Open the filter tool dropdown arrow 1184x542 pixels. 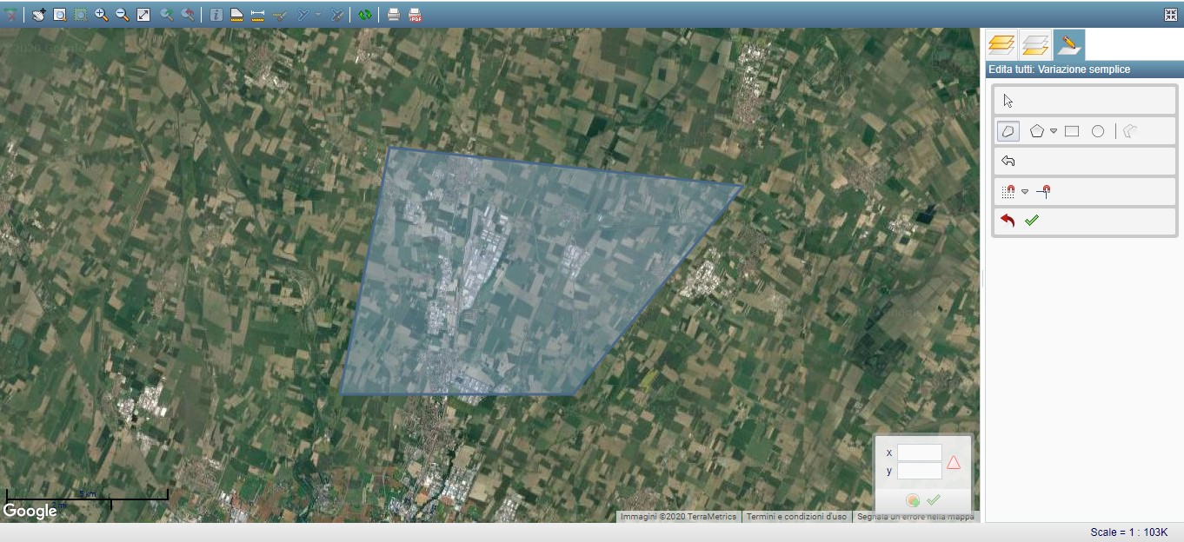tap(318, 14)
